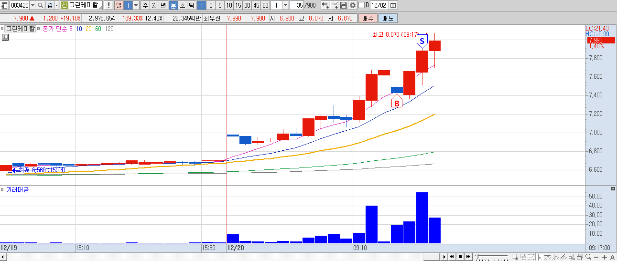Click the playback speed slider at bottom
617x261 pixels.
click(491, 257)
